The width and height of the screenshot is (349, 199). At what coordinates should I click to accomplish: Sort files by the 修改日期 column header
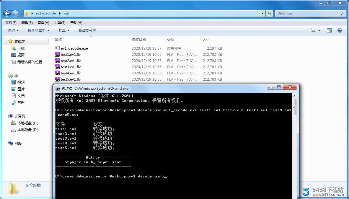point(139,39)
